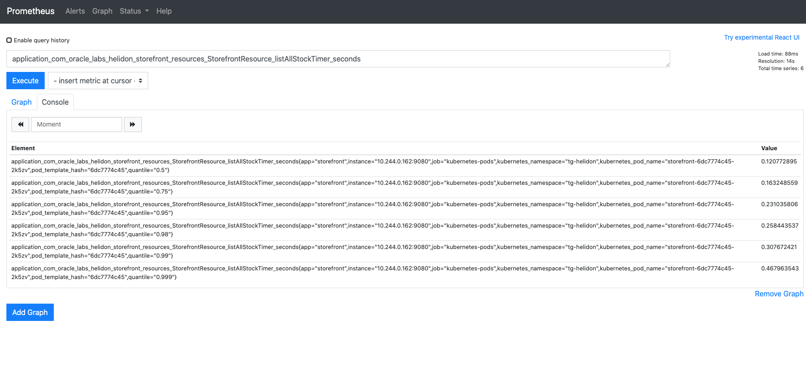The image size is (806, 366).
Task: Open Graph in the top navbar
Action: coord(102,11)
